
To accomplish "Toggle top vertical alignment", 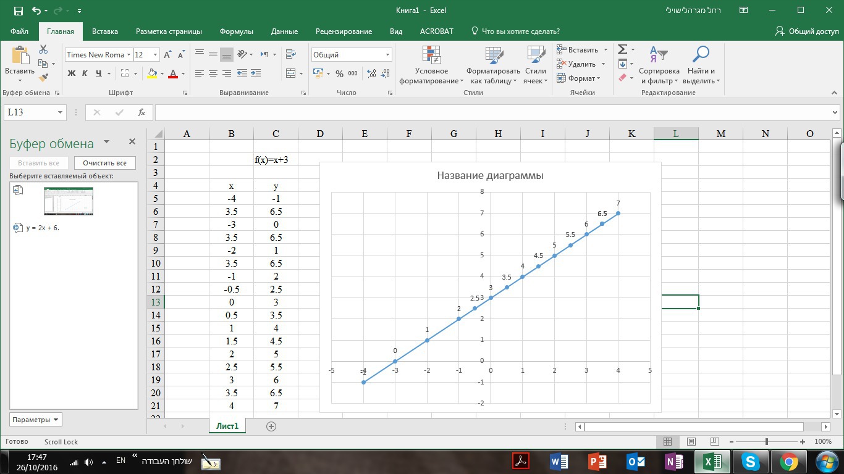I will pos(200,54).
